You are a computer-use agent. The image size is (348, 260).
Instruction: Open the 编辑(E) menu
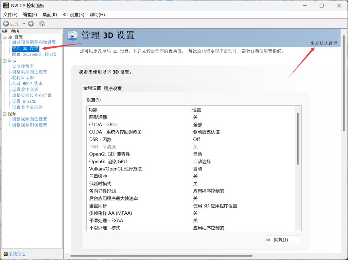30,15
